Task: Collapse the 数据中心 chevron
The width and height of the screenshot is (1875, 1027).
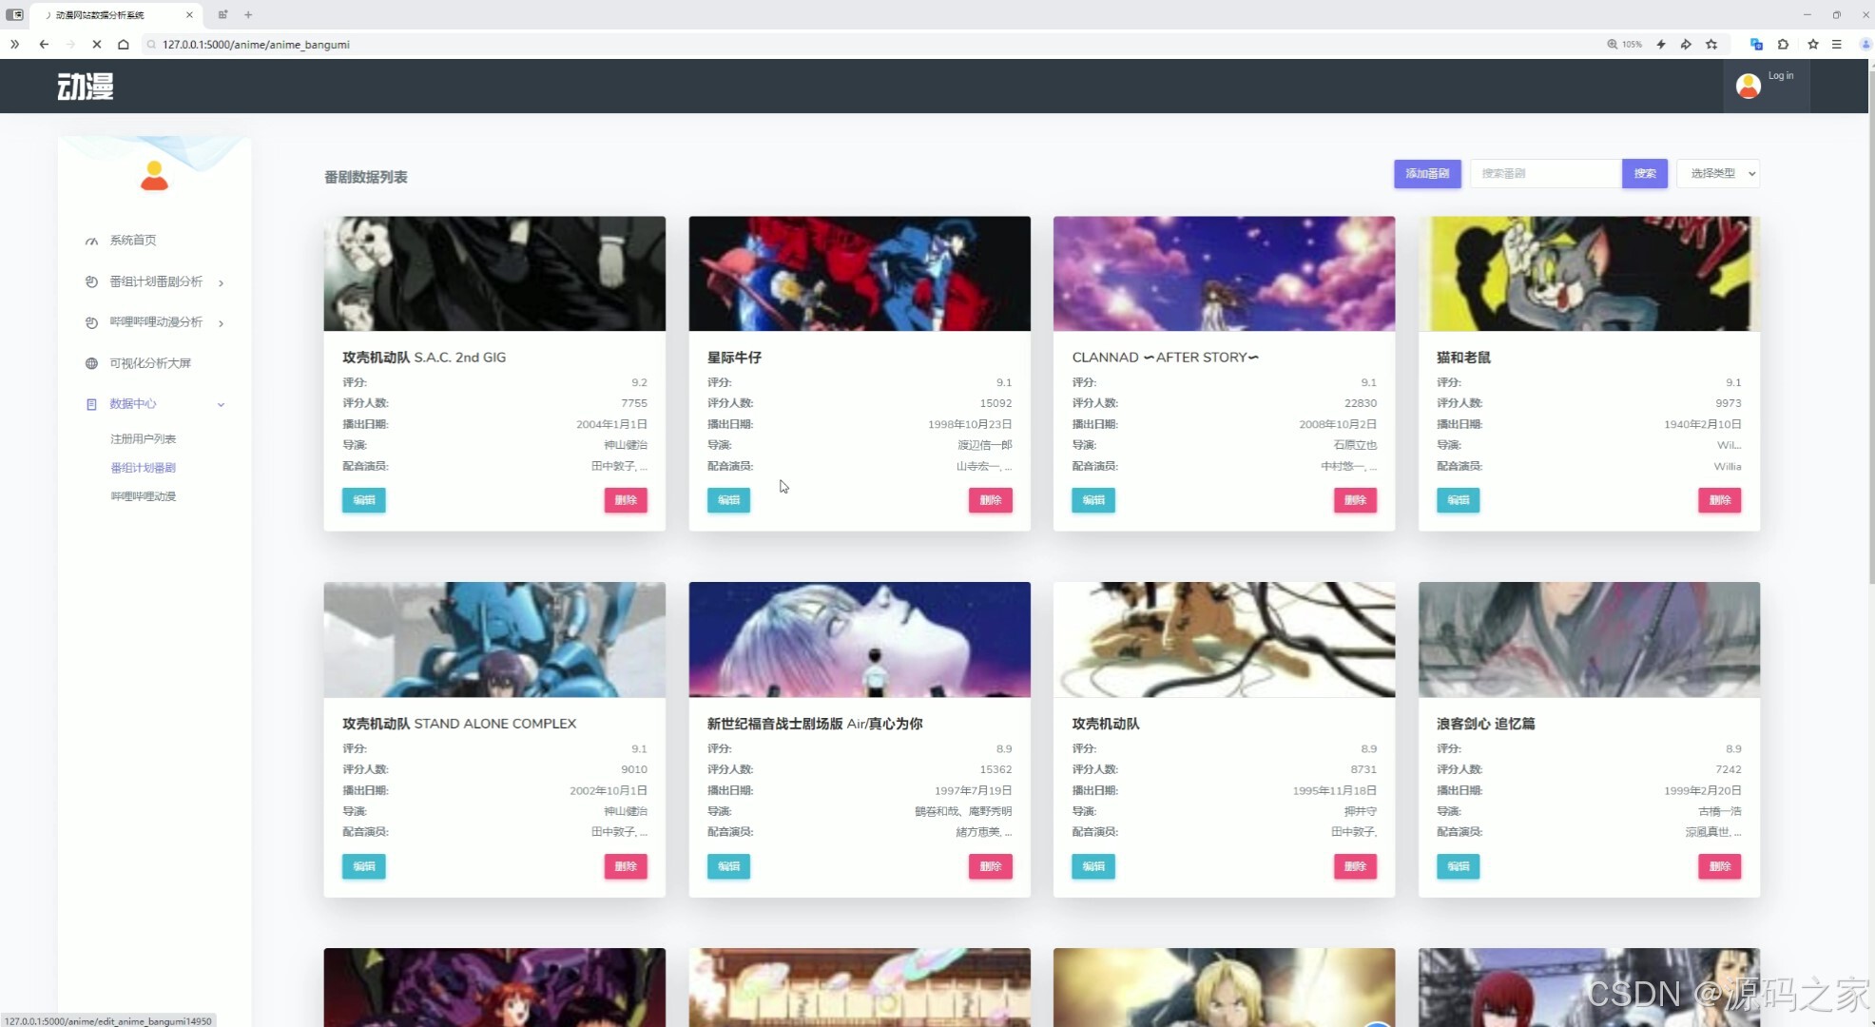Action: click(x=221, y=405)
